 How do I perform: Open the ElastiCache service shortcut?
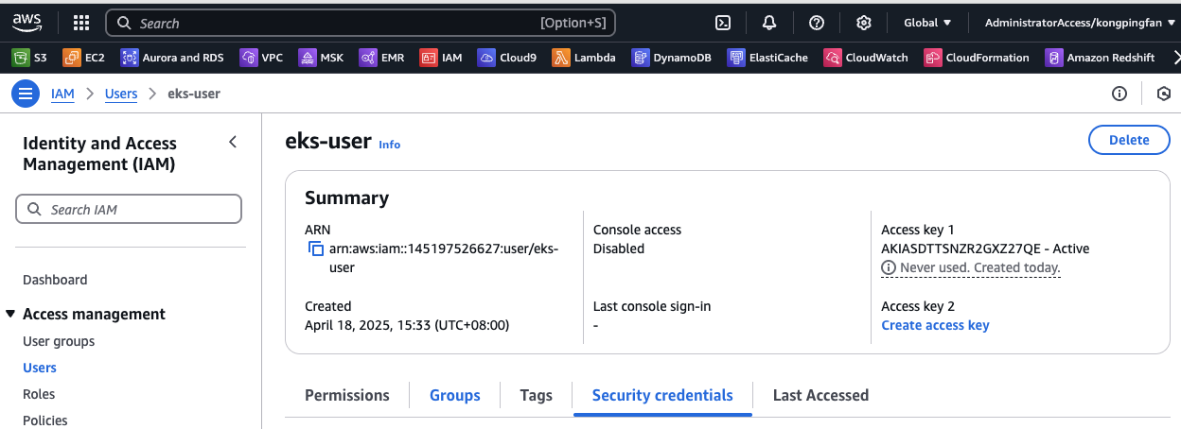[768, 58]
